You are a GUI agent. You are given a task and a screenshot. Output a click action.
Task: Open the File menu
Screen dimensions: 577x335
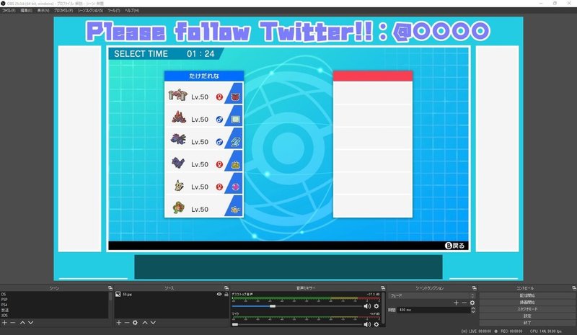(9, 11)
